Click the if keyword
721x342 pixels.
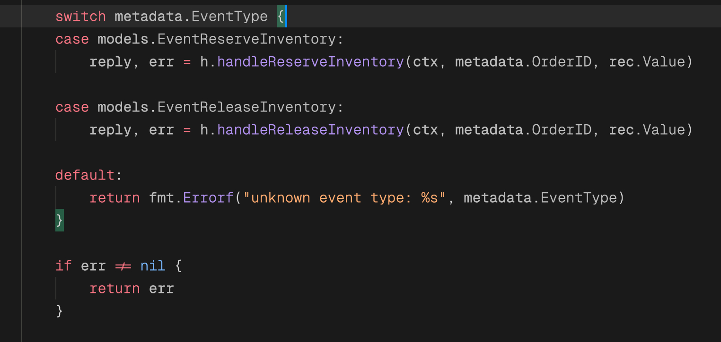tap(63, 266)
